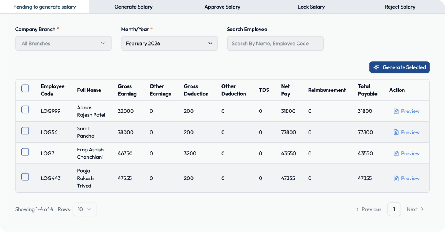Viewport: 445px width, 232px height.
Task: Click the Next page arrow icon
Action: coord(422,209)
